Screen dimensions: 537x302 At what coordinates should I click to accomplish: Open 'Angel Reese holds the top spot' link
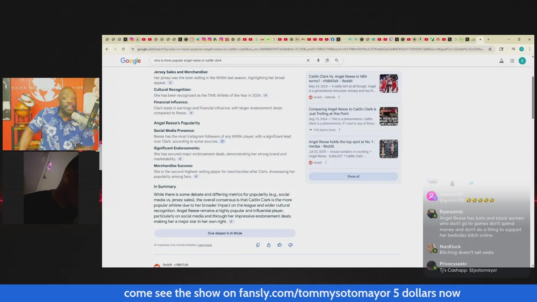pyautogui.click(x=341, y=144)
